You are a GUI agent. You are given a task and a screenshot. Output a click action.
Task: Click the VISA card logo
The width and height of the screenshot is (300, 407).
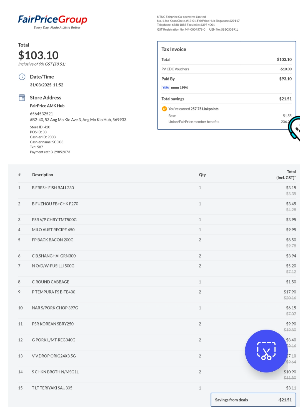[166, 88]
